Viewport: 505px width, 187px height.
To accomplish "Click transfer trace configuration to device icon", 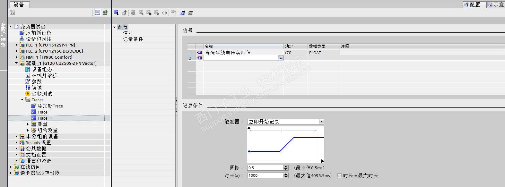I will [116, 13].
